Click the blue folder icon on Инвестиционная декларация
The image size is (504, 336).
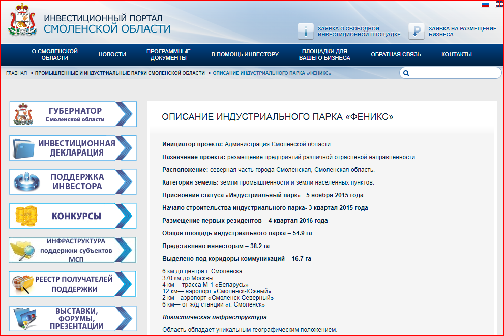click(23, 148)
